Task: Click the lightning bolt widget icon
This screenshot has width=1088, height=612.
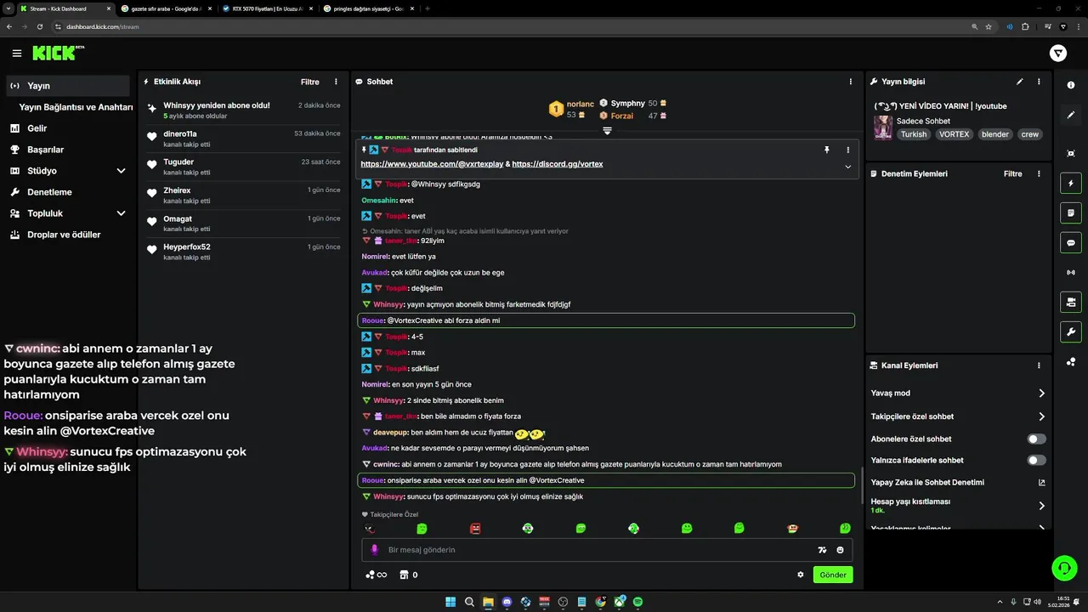Action: click(1071, 184)
